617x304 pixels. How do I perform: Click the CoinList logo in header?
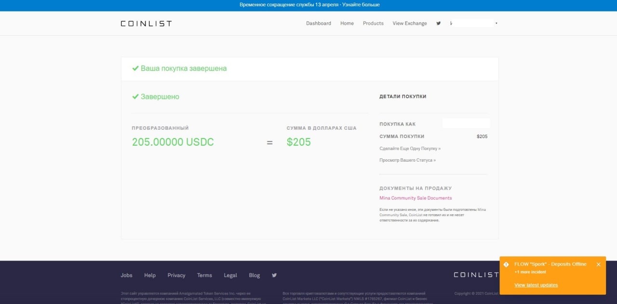[x=146, y=23]
